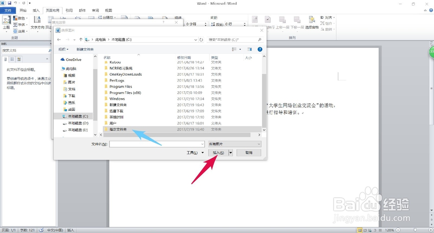Image resolution: width=434 pixels, height=233 pixels.
Task: Click the zoom out minus button
Action: [398, 230]
